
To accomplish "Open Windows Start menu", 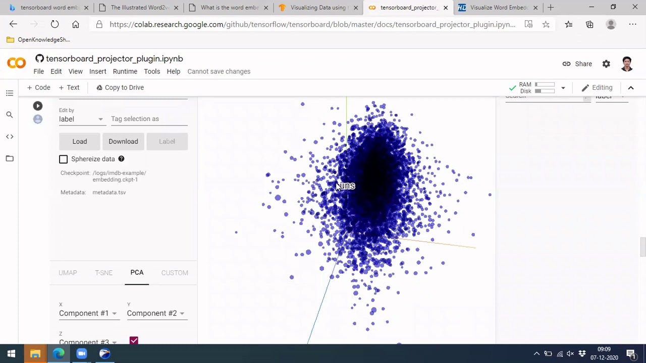I will click(x=11, y=353).
